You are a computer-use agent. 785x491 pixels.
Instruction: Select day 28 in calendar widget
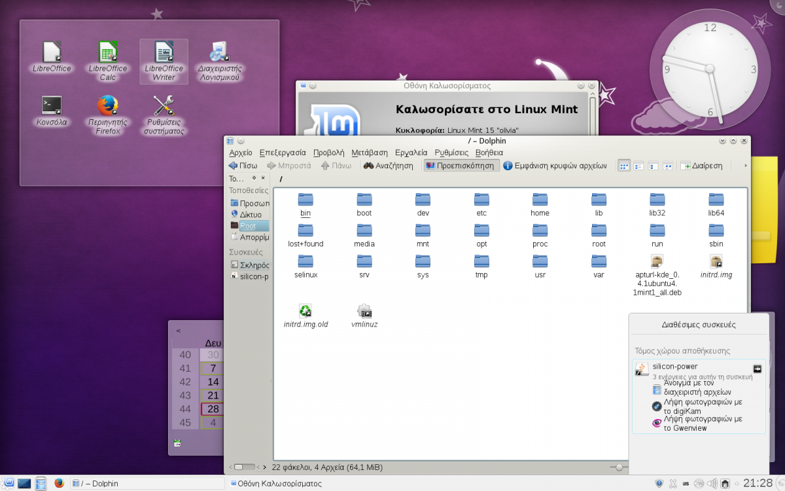(x=213, y=409)
